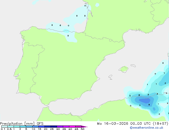Click the '0.1' legend scale label
Viewport: 169px width, 130px height.
[x=3, y=129]
